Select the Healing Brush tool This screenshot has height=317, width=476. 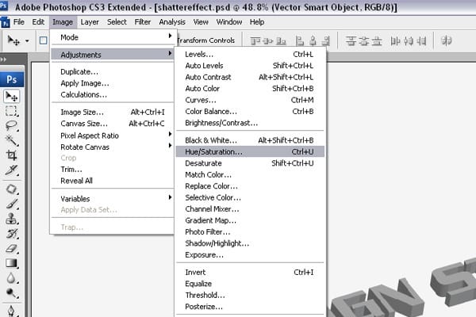coord(12,189)
